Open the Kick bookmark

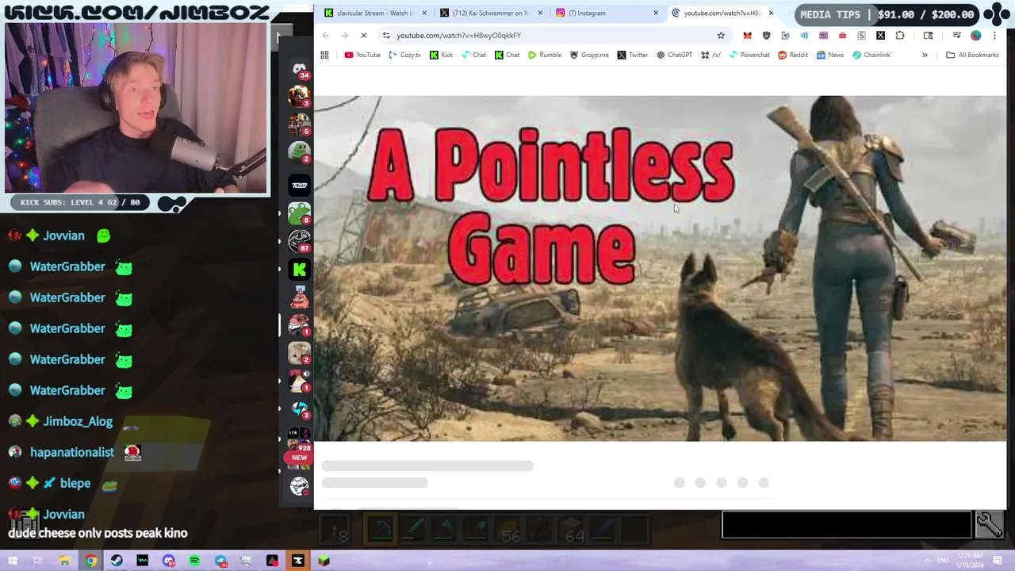pos(442,55)
